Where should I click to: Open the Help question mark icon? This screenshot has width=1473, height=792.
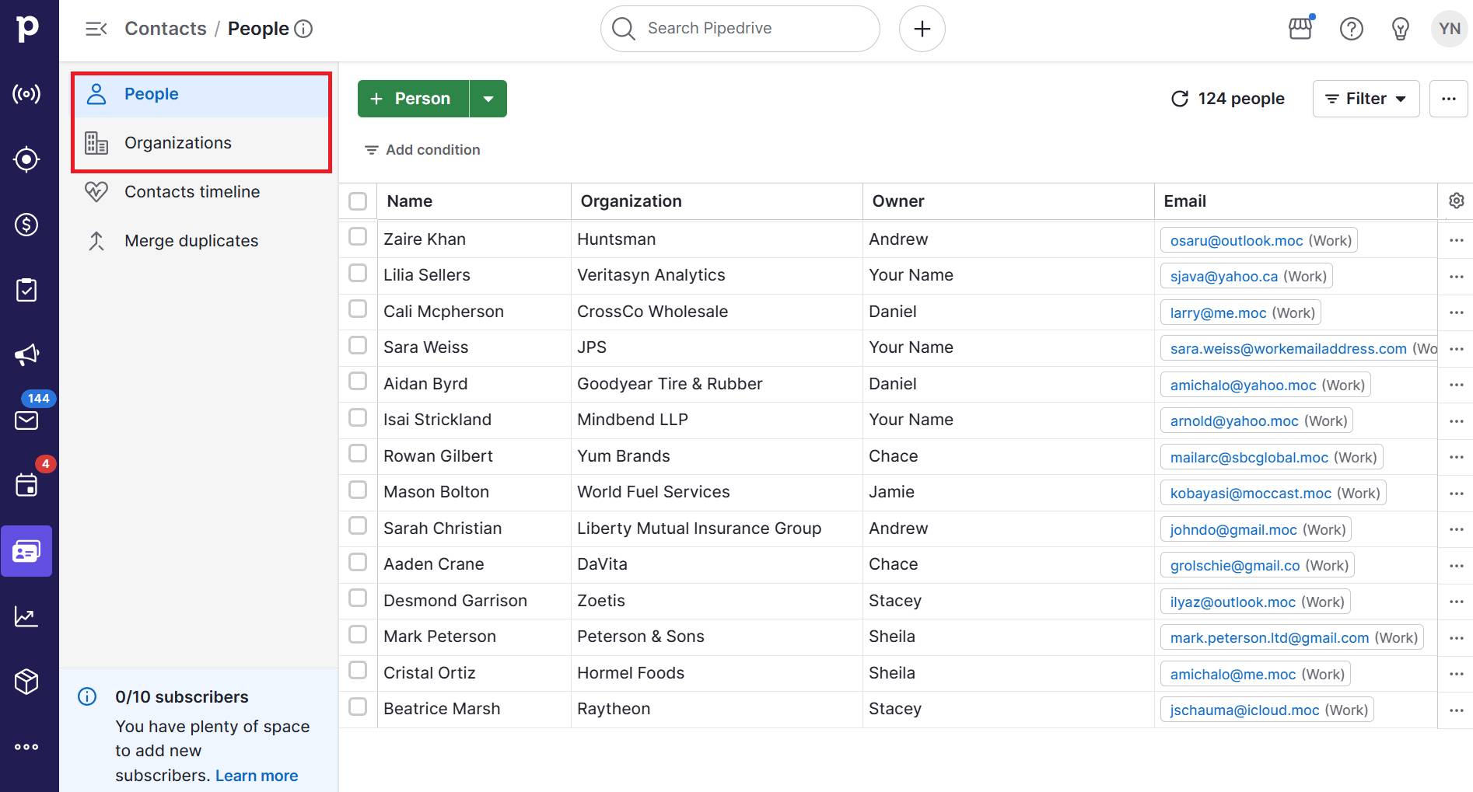coord(1352,29)
